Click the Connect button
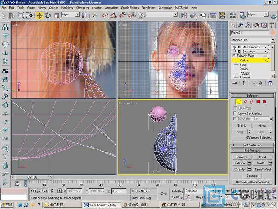 pyautogui.click(x=252, y=176)
